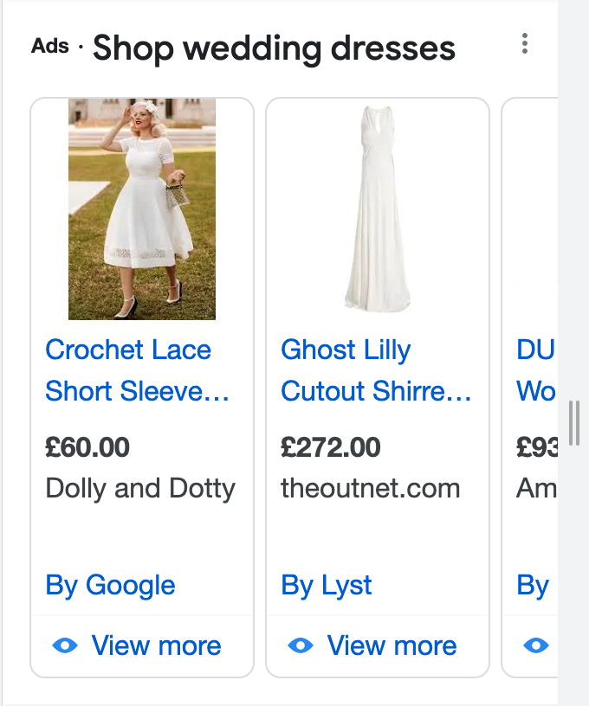Click the Dolly and Dotty seller name

(x=140, y=488)
